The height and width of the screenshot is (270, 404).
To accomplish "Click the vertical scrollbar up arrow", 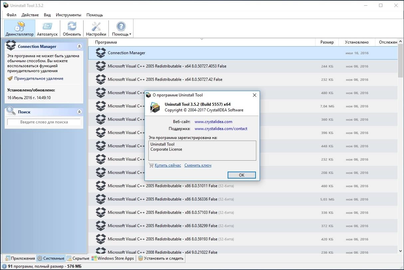I will (401, 42).
